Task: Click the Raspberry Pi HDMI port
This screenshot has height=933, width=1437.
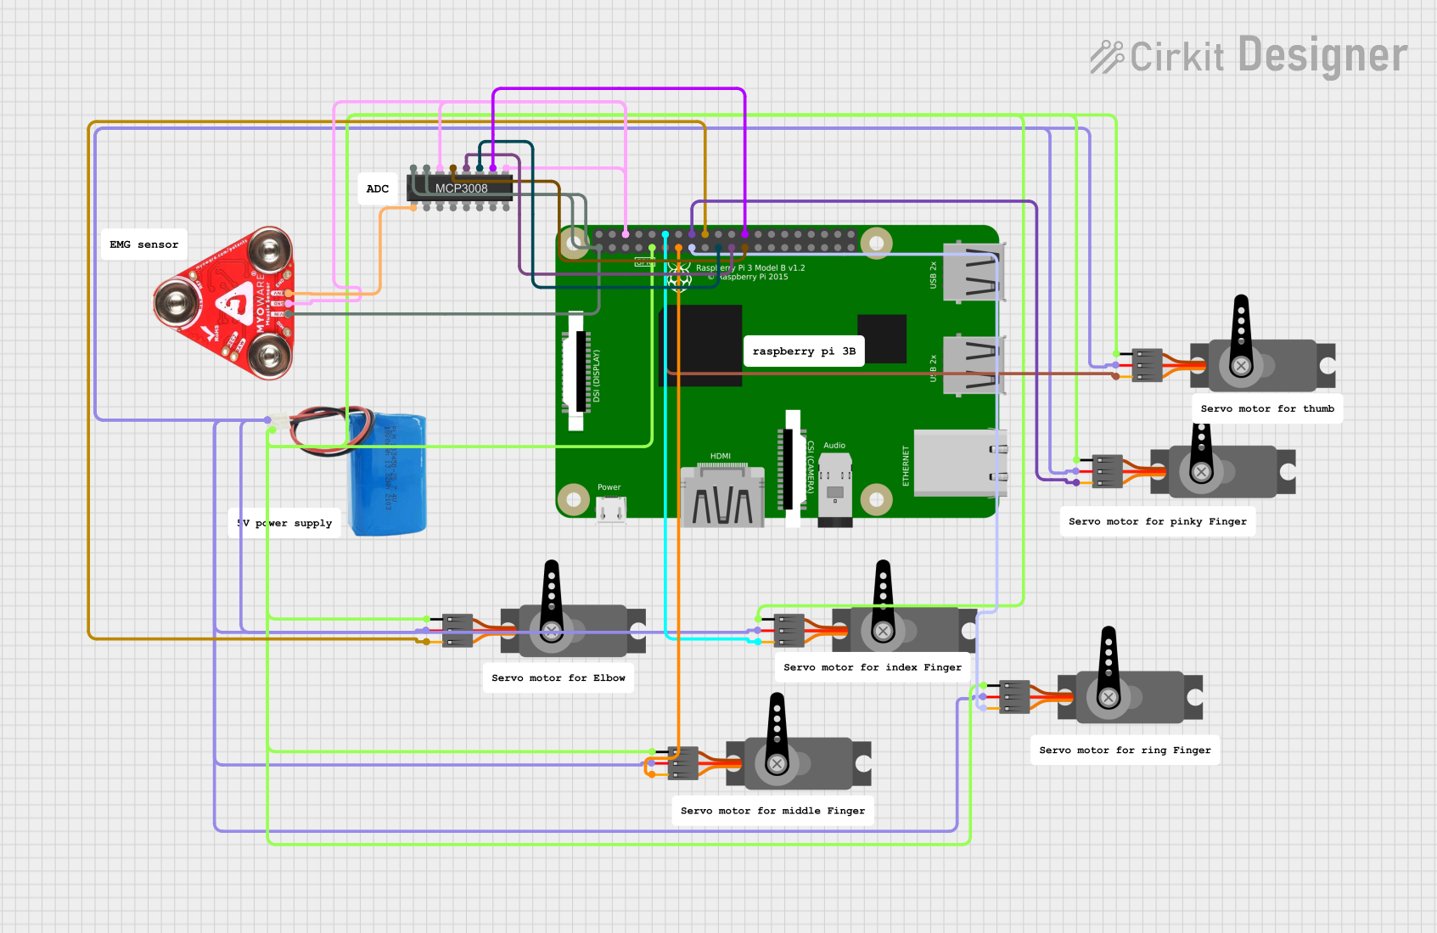Action: [x=722, y=497]
